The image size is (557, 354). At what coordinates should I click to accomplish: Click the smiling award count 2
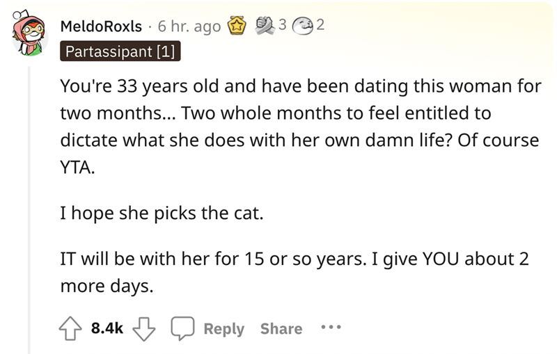pyautogui.click(x=320, y=26)
